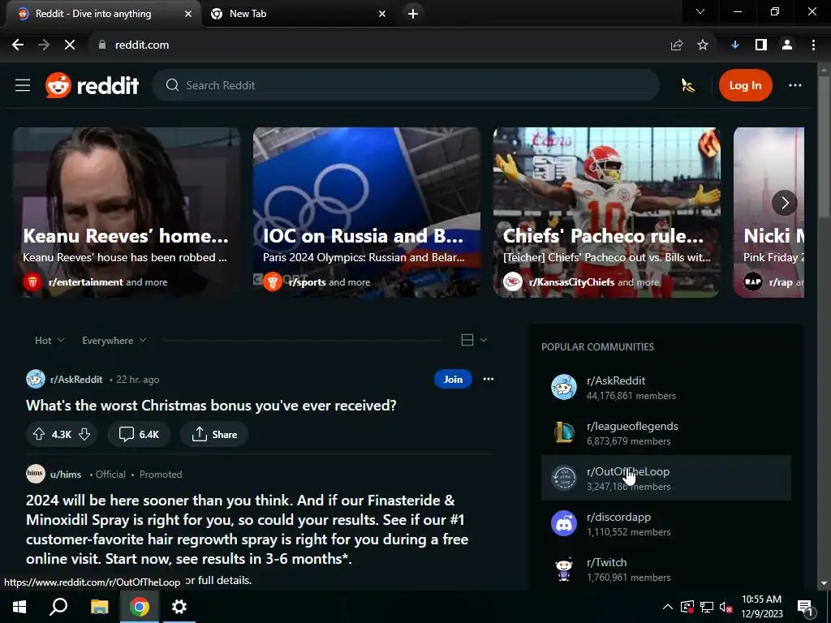Open the r/AskReddit link in the post header
Image resolution: width=831 pixels, height=623 pixels.
pyautogui.click(x=75, y=380)
